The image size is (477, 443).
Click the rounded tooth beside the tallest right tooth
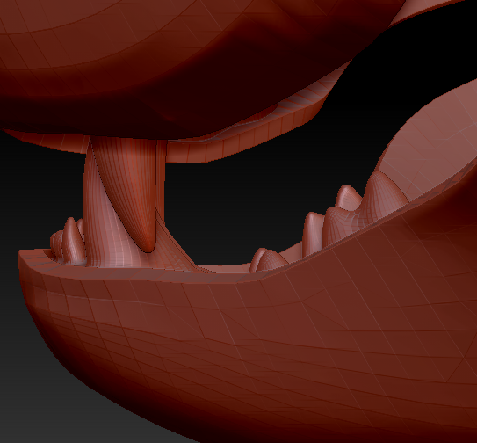(x=348, y=197)
